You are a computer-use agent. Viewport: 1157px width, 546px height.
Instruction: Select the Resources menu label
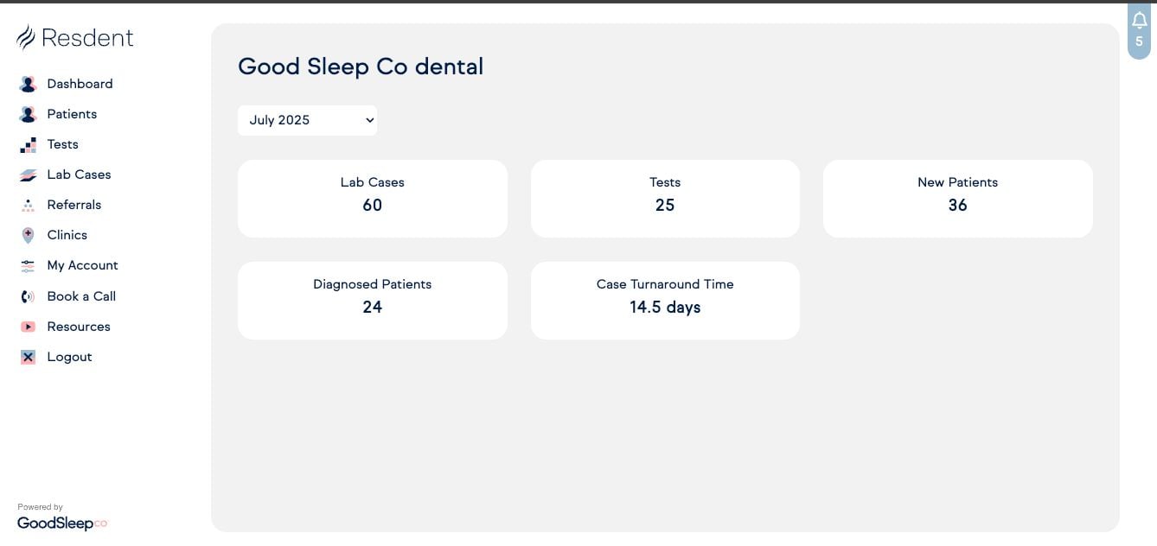click(x=79, y=327)
